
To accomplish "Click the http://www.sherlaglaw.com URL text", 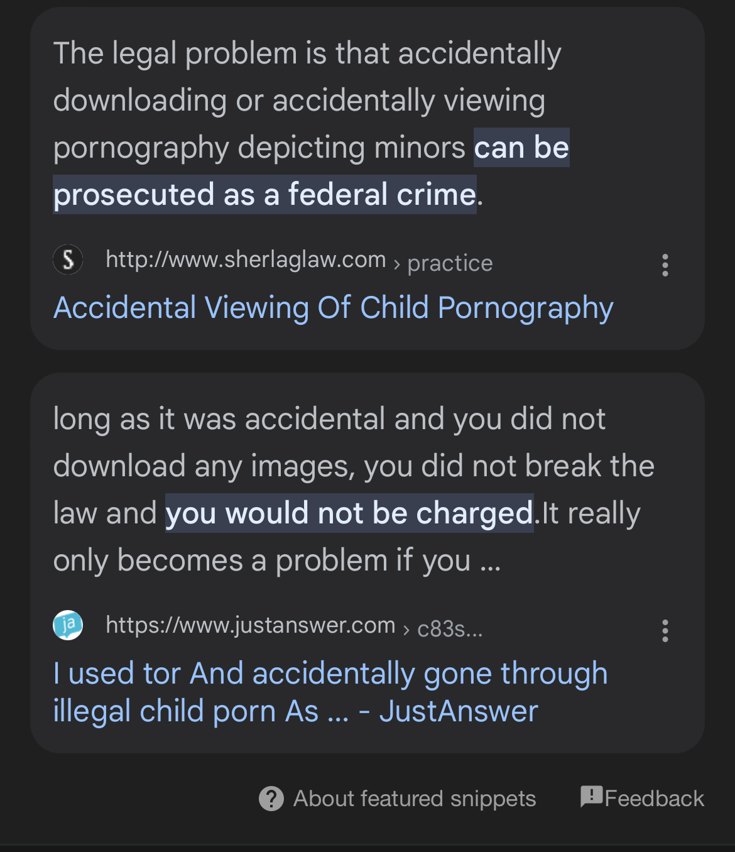I will 246,259.
